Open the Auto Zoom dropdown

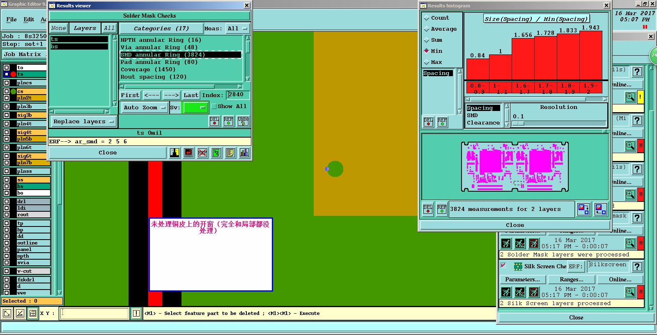coord(145,108)
